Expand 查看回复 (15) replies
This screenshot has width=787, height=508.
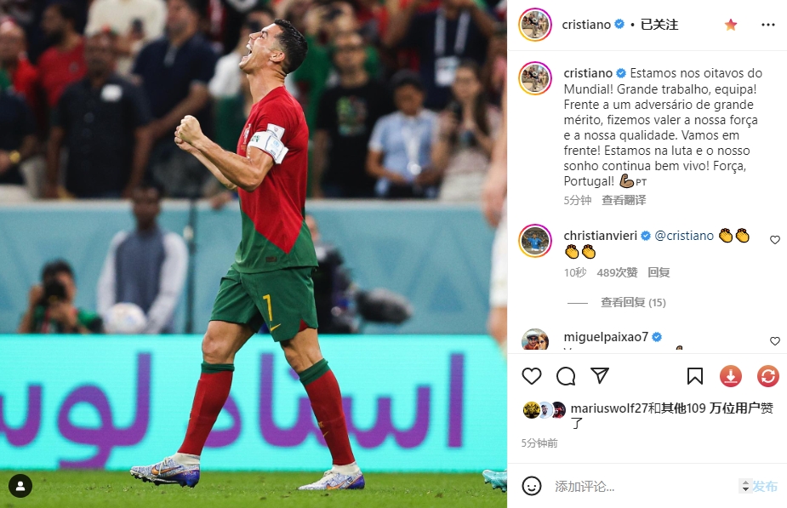pos(633,302)
